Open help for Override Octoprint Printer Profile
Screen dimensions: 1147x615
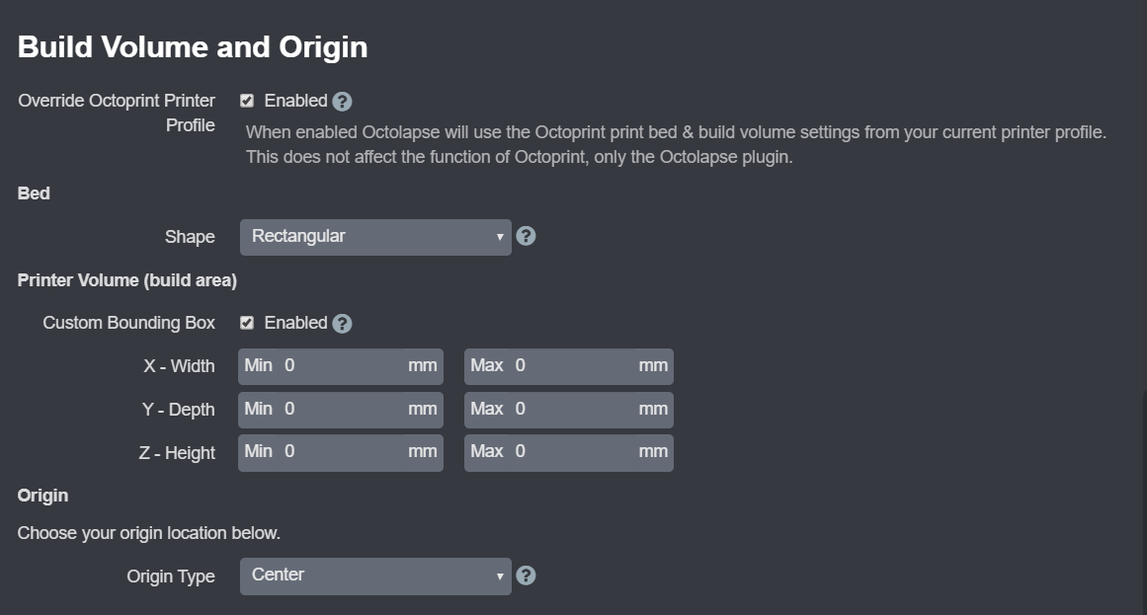(341, 101)
